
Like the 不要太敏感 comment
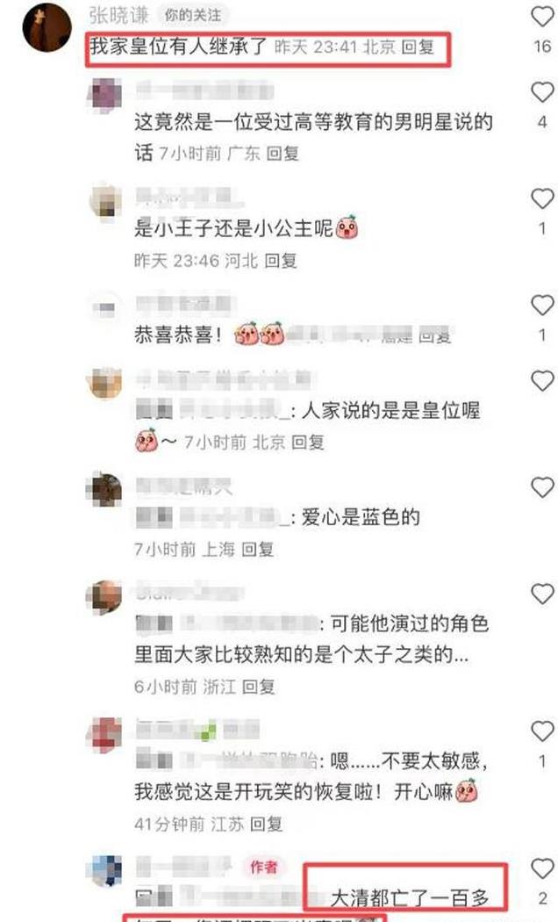(542, 731)
